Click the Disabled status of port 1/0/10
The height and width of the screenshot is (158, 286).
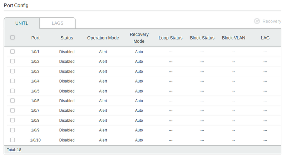pyautogui.click(x=67, y=140)
